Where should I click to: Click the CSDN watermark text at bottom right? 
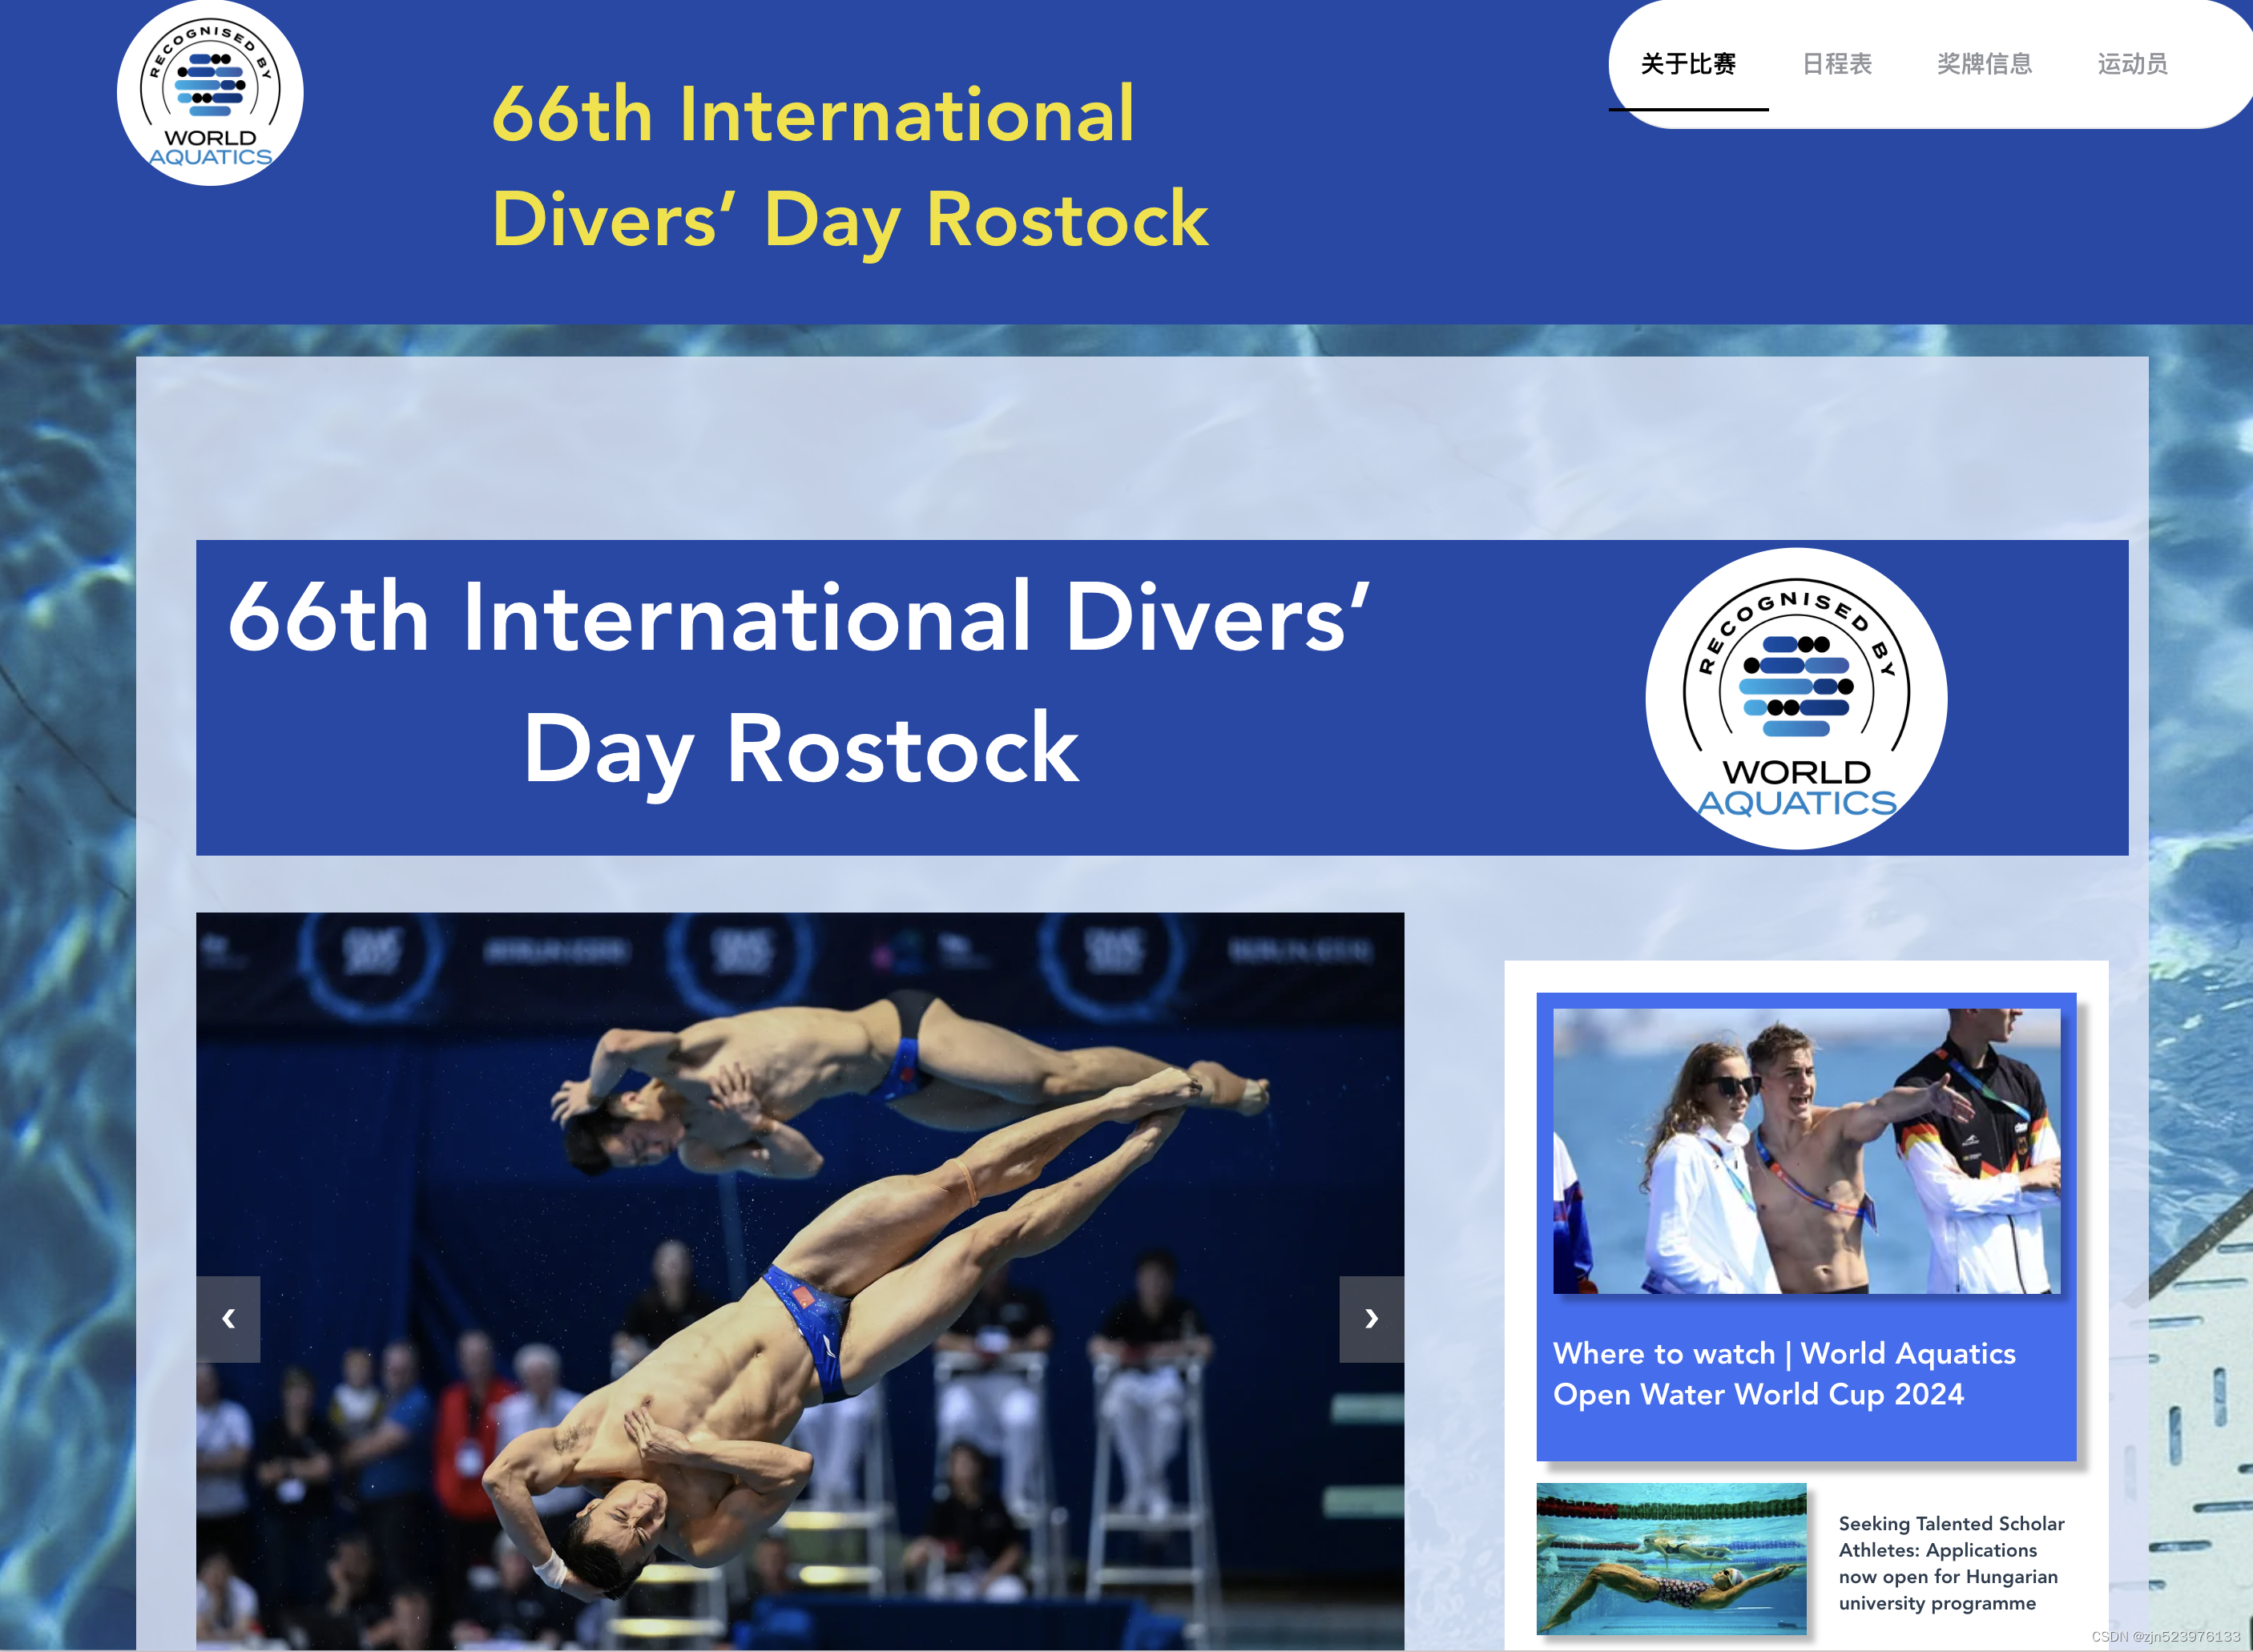[2164, 1637]
